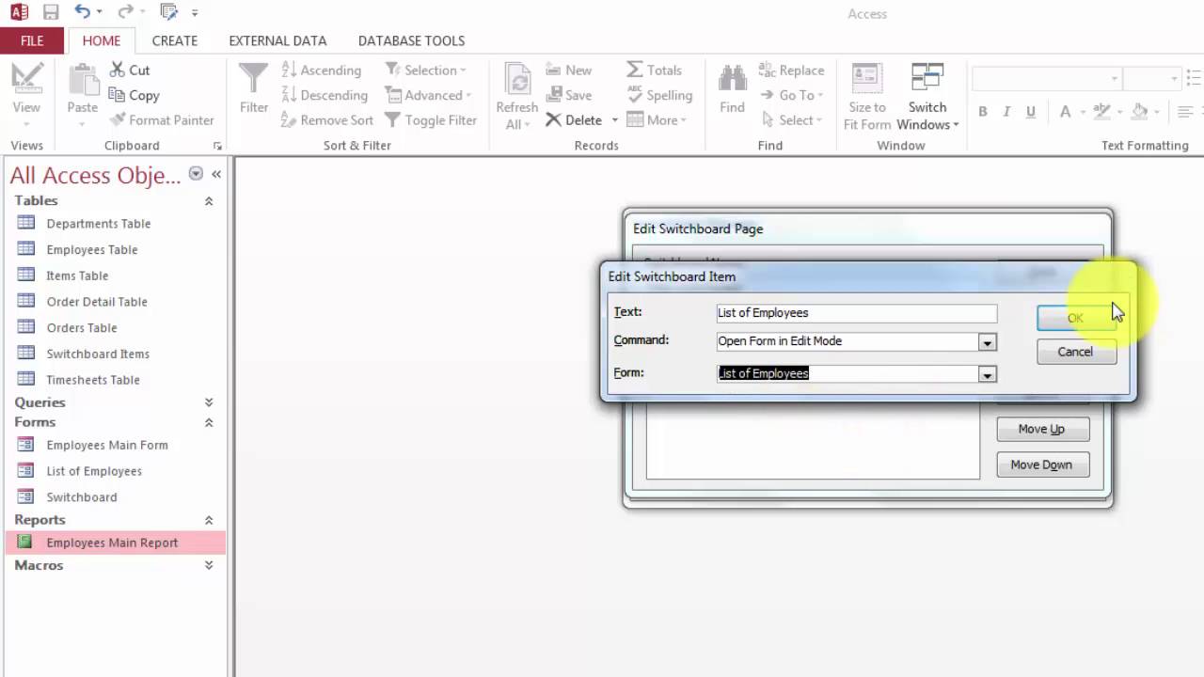Click the Redo arrow in title bar
Image resolution: width=1204 pixels, height=677 pixels.
click(x=125, y=12)
